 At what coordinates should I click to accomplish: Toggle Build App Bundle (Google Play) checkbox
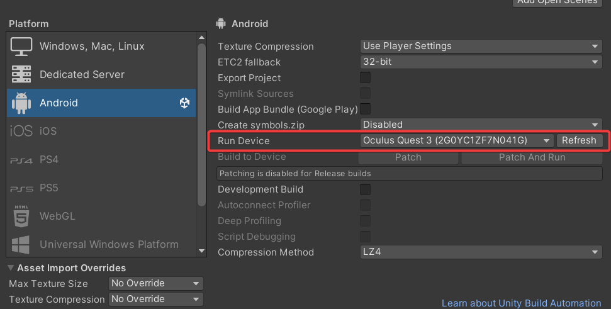(365, 109)
